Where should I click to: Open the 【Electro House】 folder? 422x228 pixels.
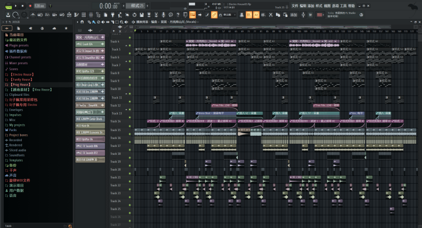click(22, 74)
